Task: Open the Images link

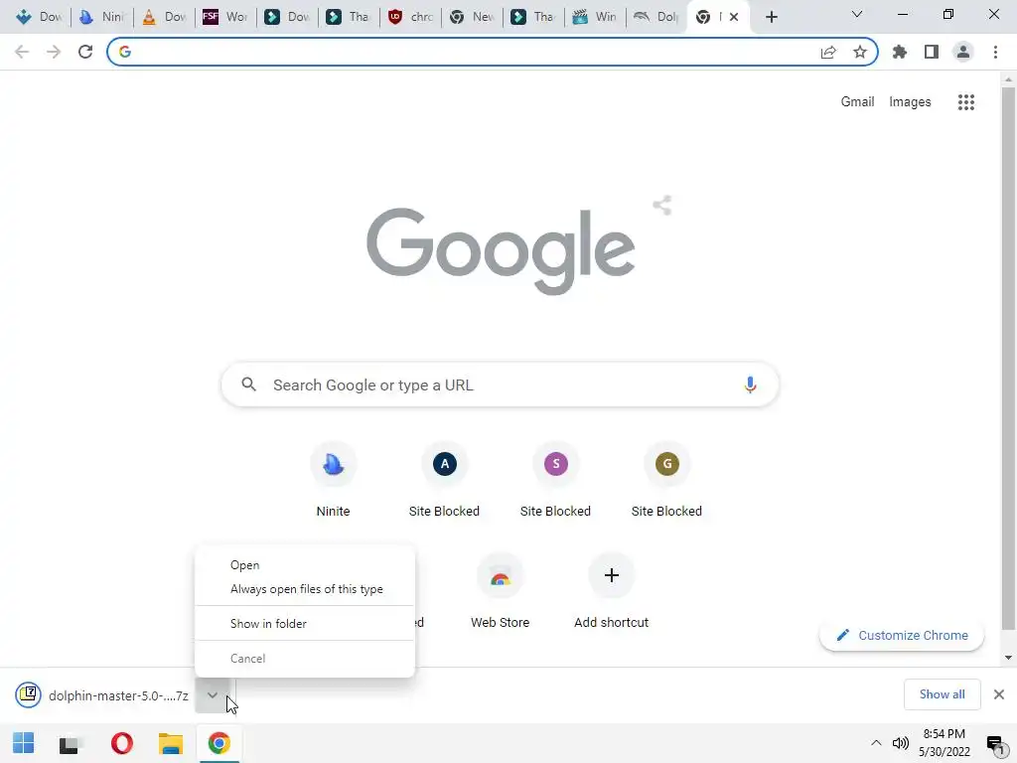Action: (x=910, y=102)
